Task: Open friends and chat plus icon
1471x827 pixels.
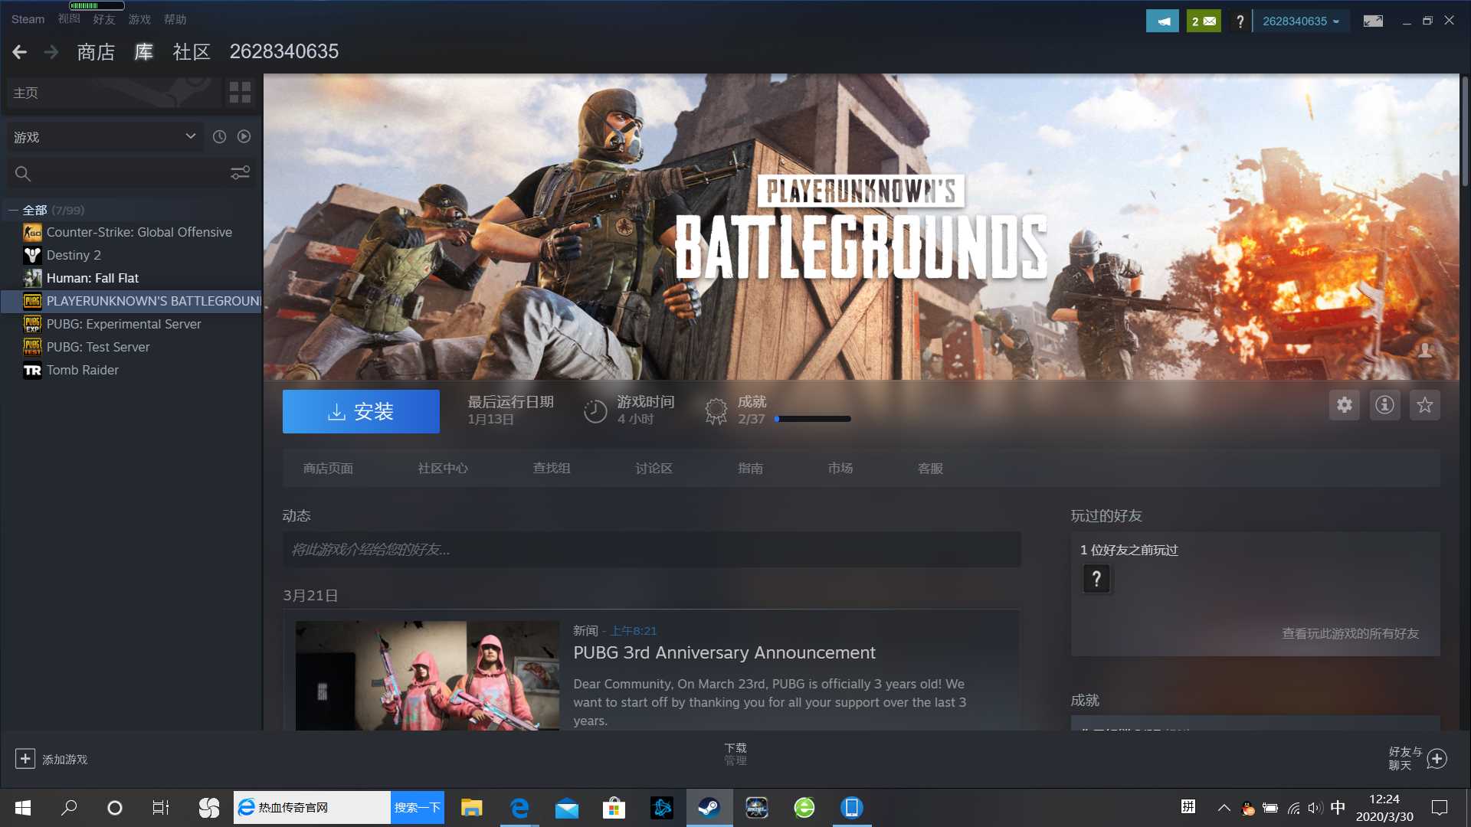Action: pos(1437,759)
